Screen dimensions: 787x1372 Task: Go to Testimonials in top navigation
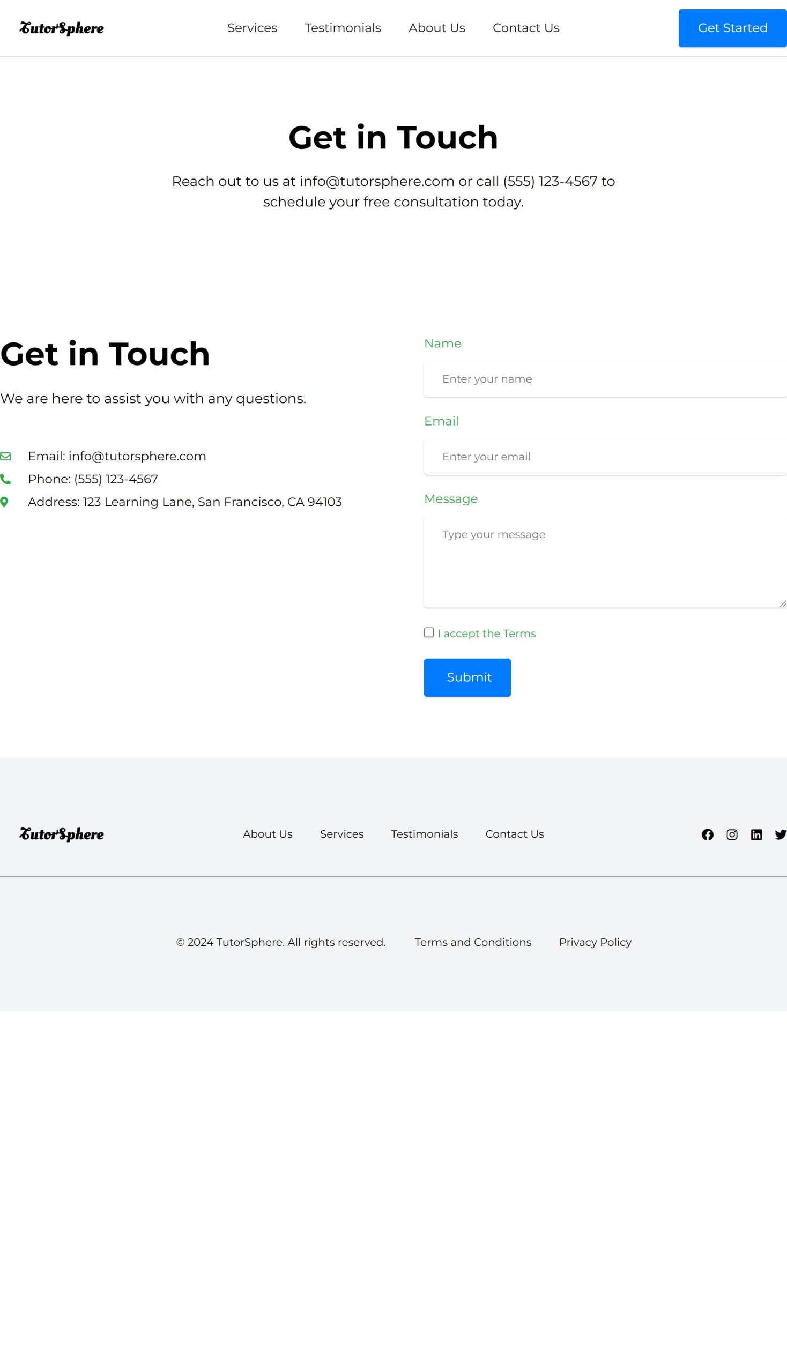click(343, 28)
